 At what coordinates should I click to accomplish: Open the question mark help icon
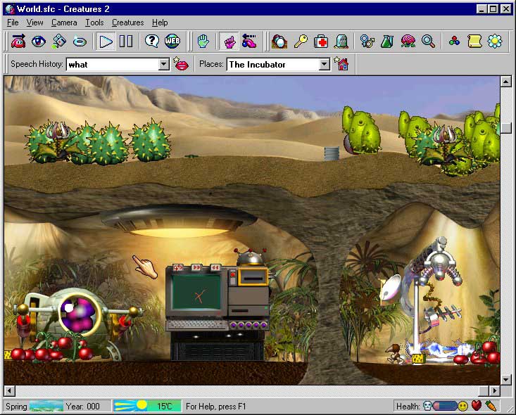tap(152, 41)
